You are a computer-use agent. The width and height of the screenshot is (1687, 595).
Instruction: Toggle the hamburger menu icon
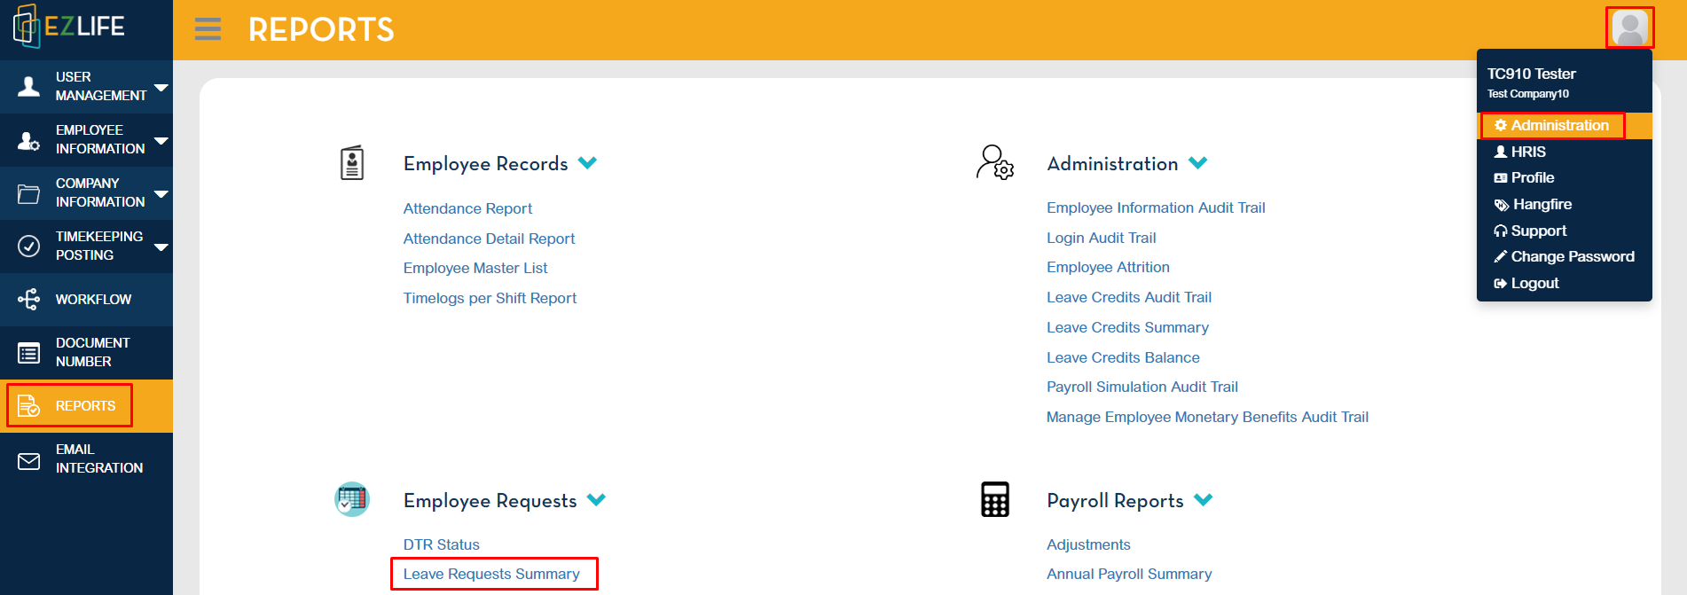(208, 29)
